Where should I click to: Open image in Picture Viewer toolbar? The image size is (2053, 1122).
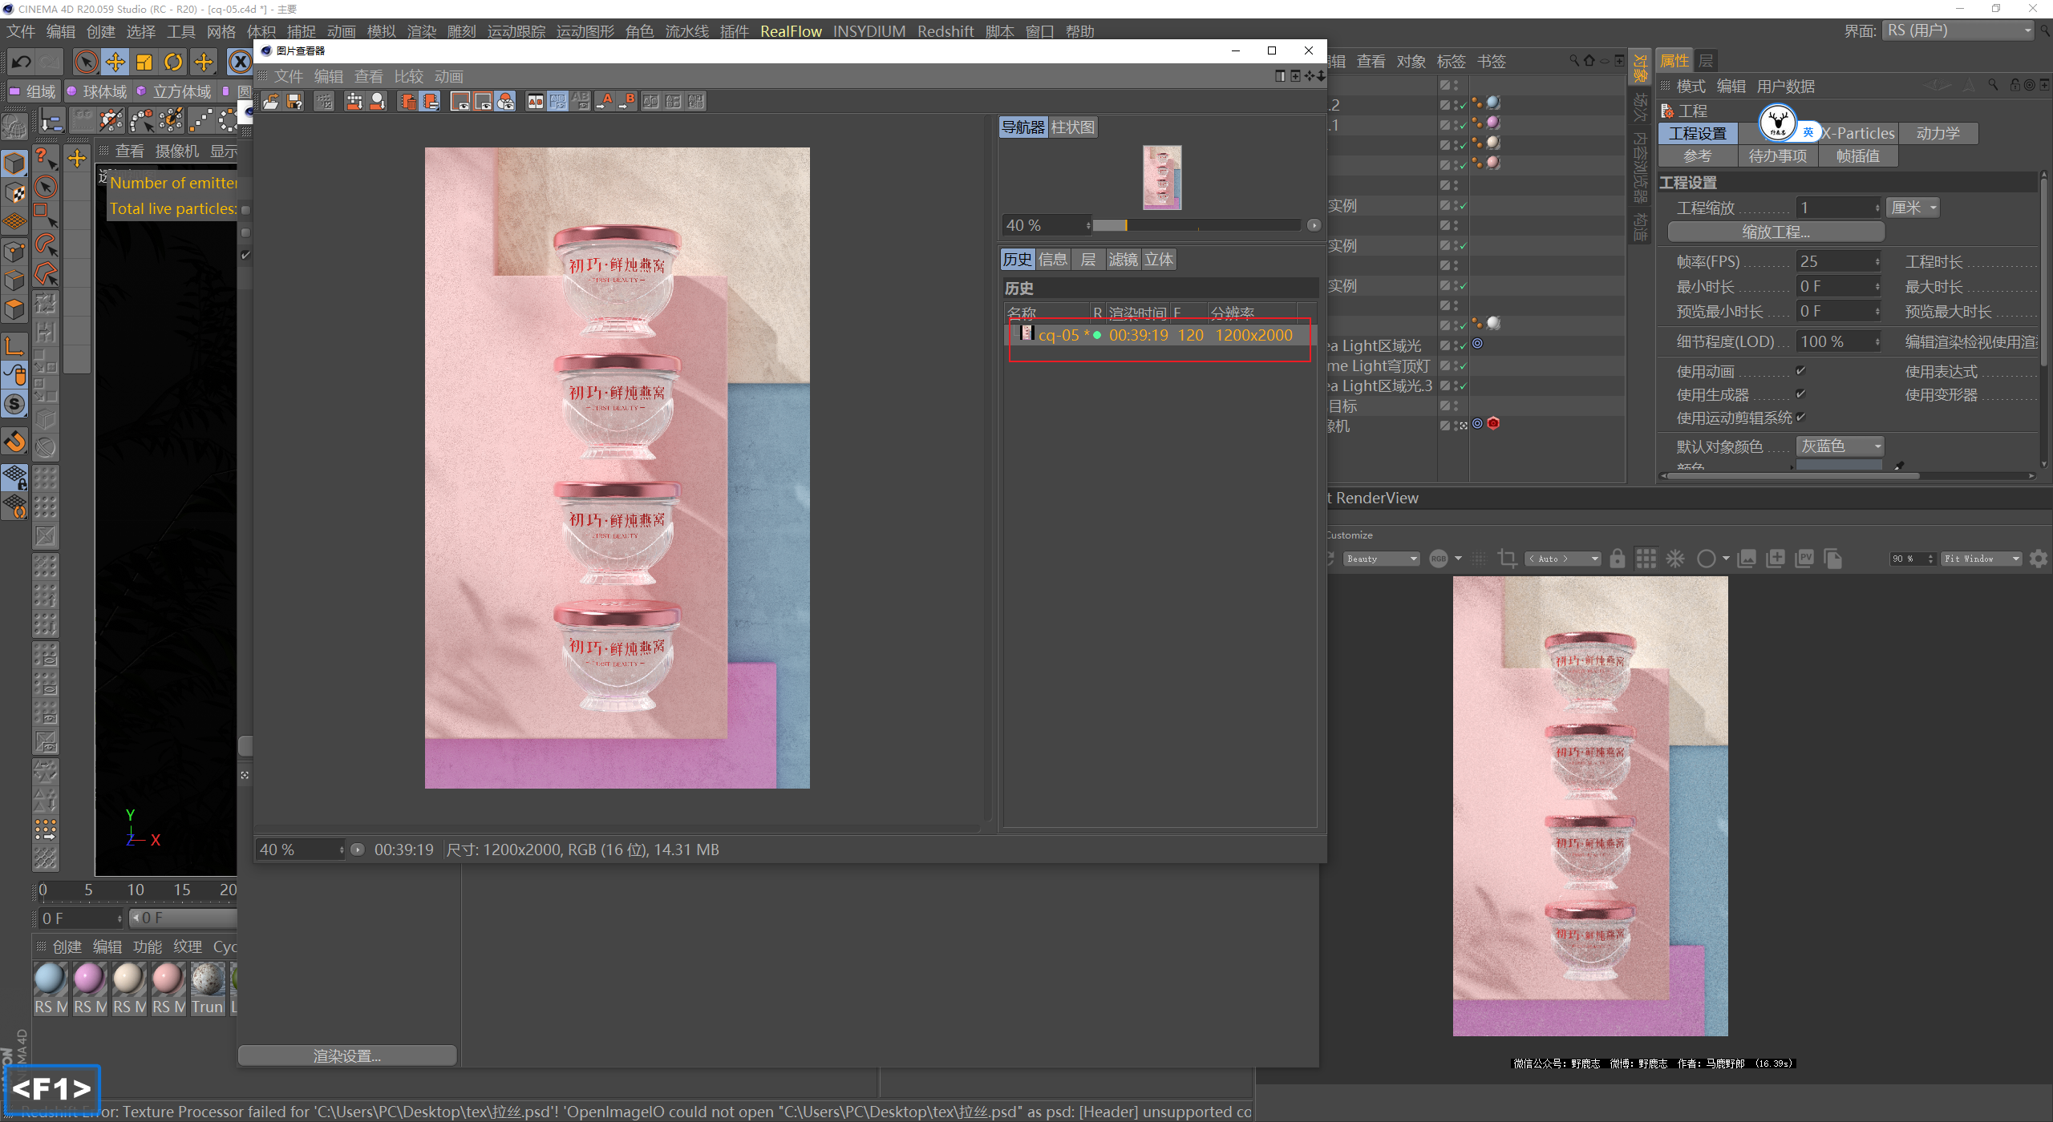[x=271, y=101]
